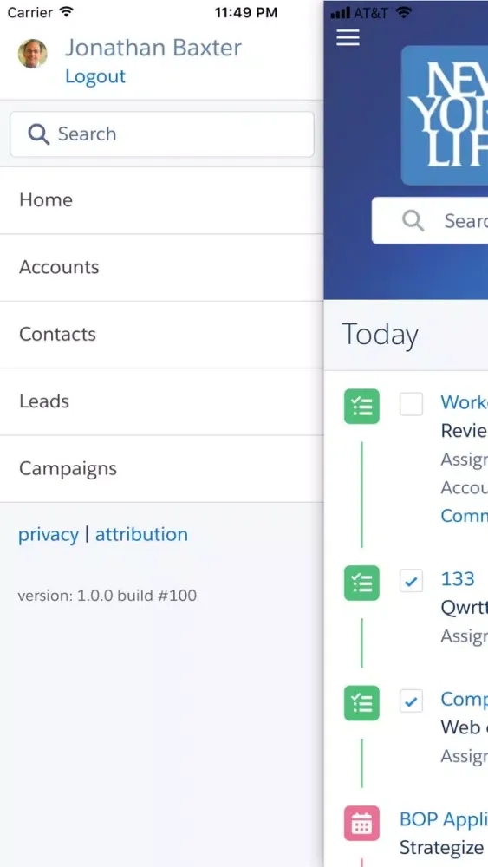Click the sidebar search magnifier icon
The height and width of the screenshot is (867, 488).
click(39, 134)
